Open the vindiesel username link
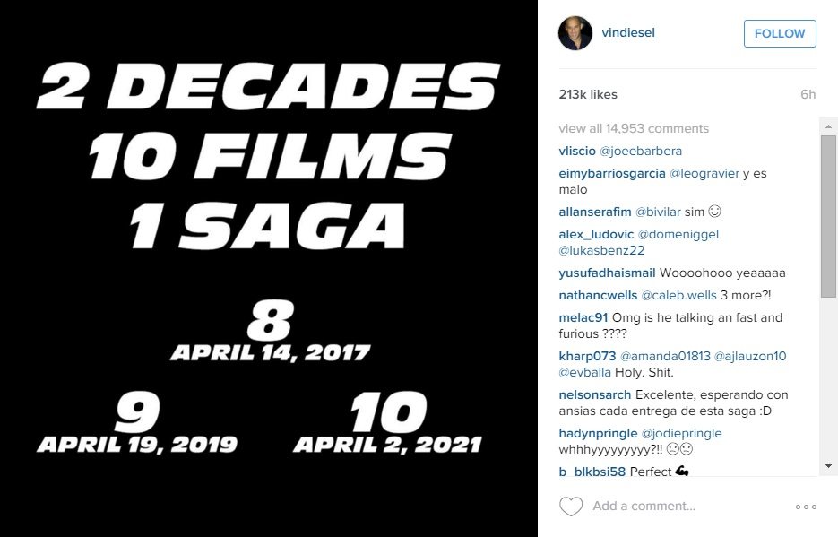 click(x=628, y=32)
